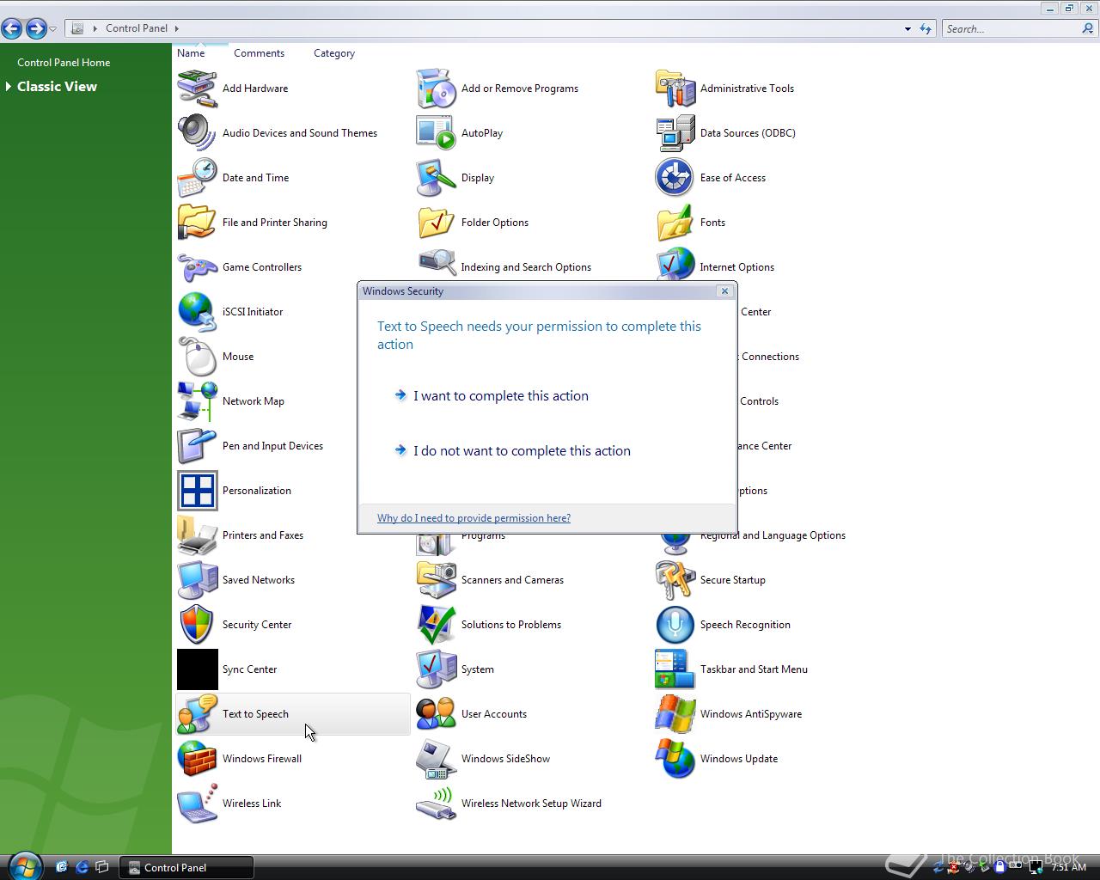The image size is (1100, 880).
Task: Open the AutoPlay icon
Action: tap(436, 133)
